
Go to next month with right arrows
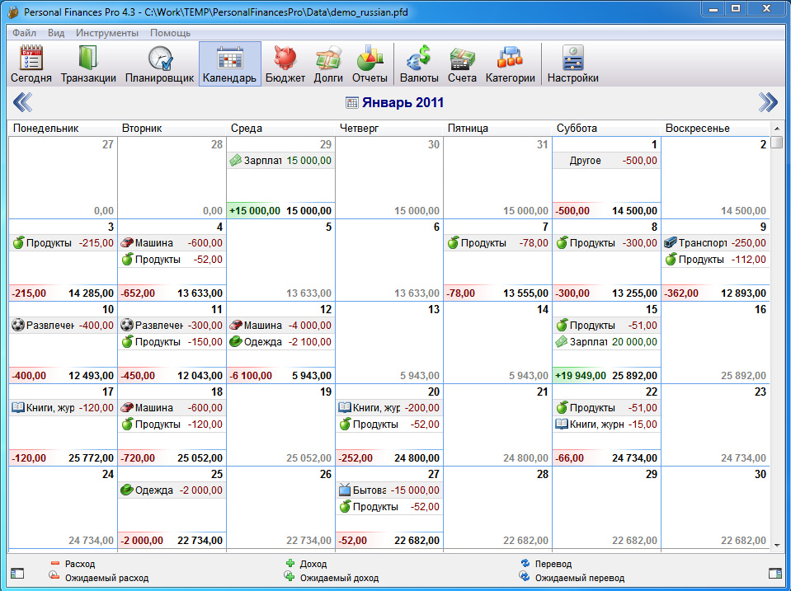(767, 102)
